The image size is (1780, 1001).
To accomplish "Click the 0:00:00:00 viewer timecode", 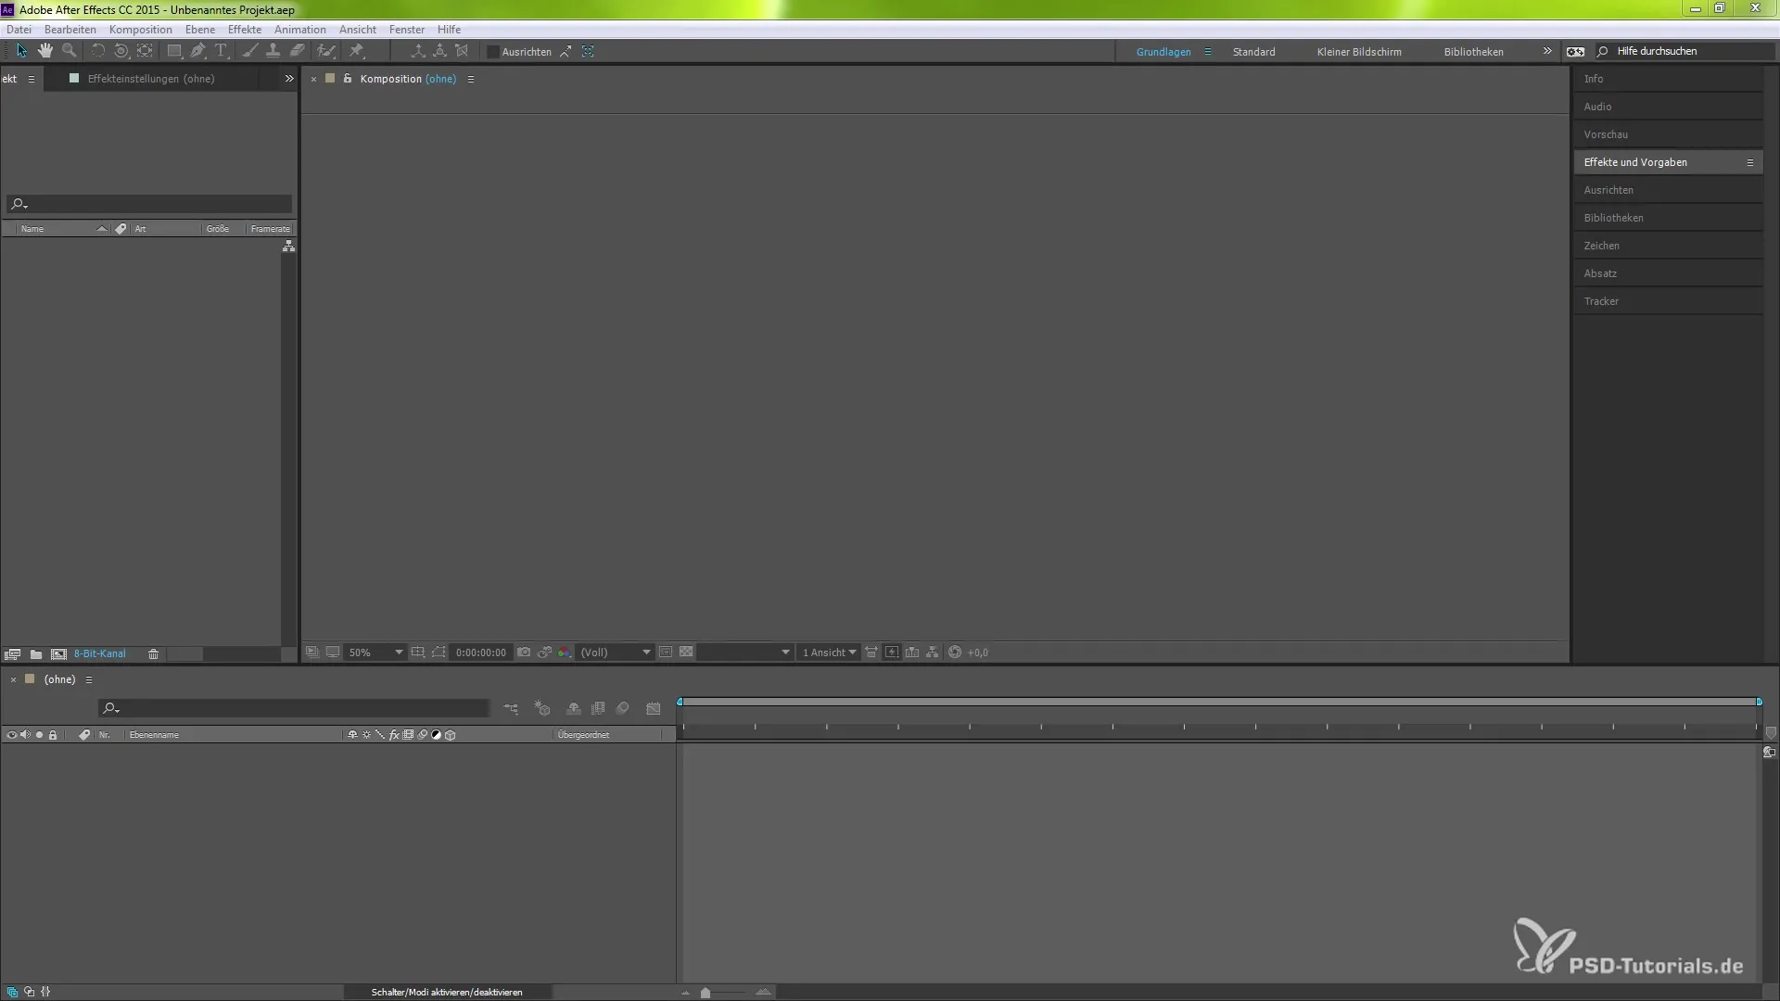I will (480, 653).
